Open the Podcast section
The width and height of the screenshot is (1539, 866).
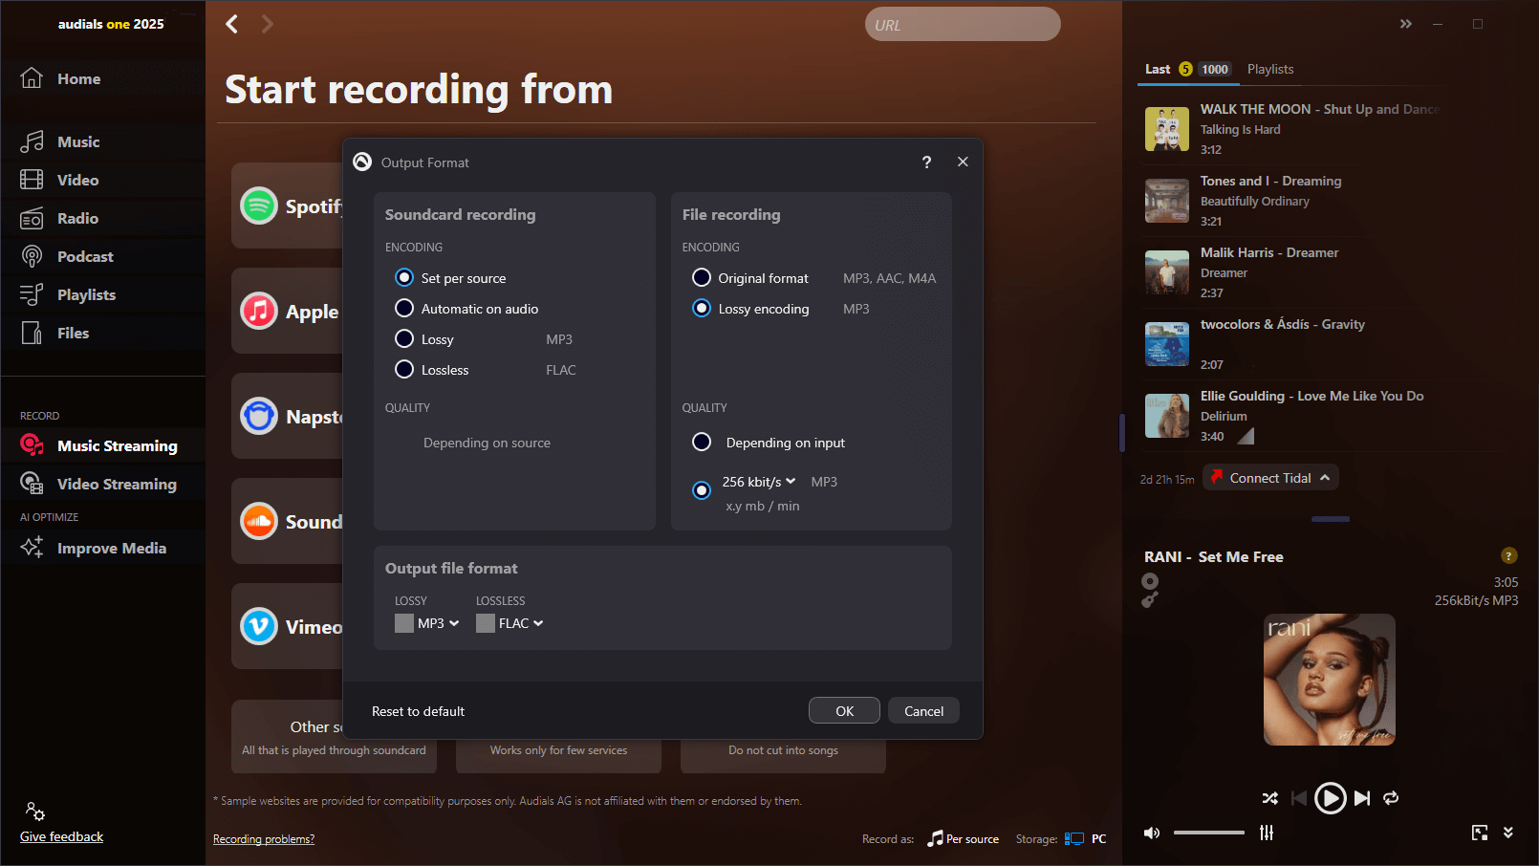(x=86, y=256)
